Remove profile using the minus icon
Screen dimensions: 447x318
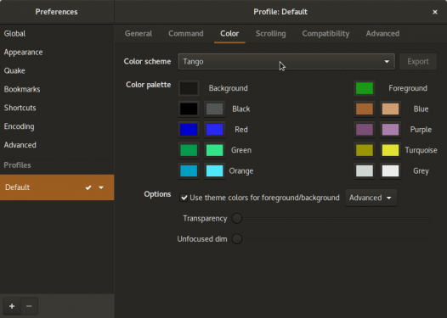point(29,306)
